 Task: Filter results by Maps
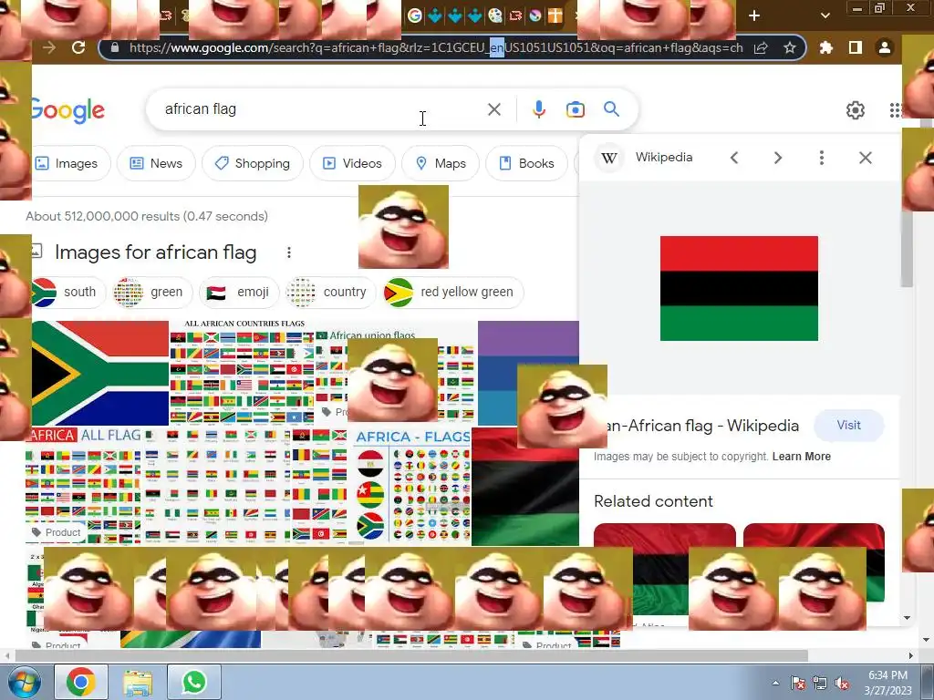point(441,163)
